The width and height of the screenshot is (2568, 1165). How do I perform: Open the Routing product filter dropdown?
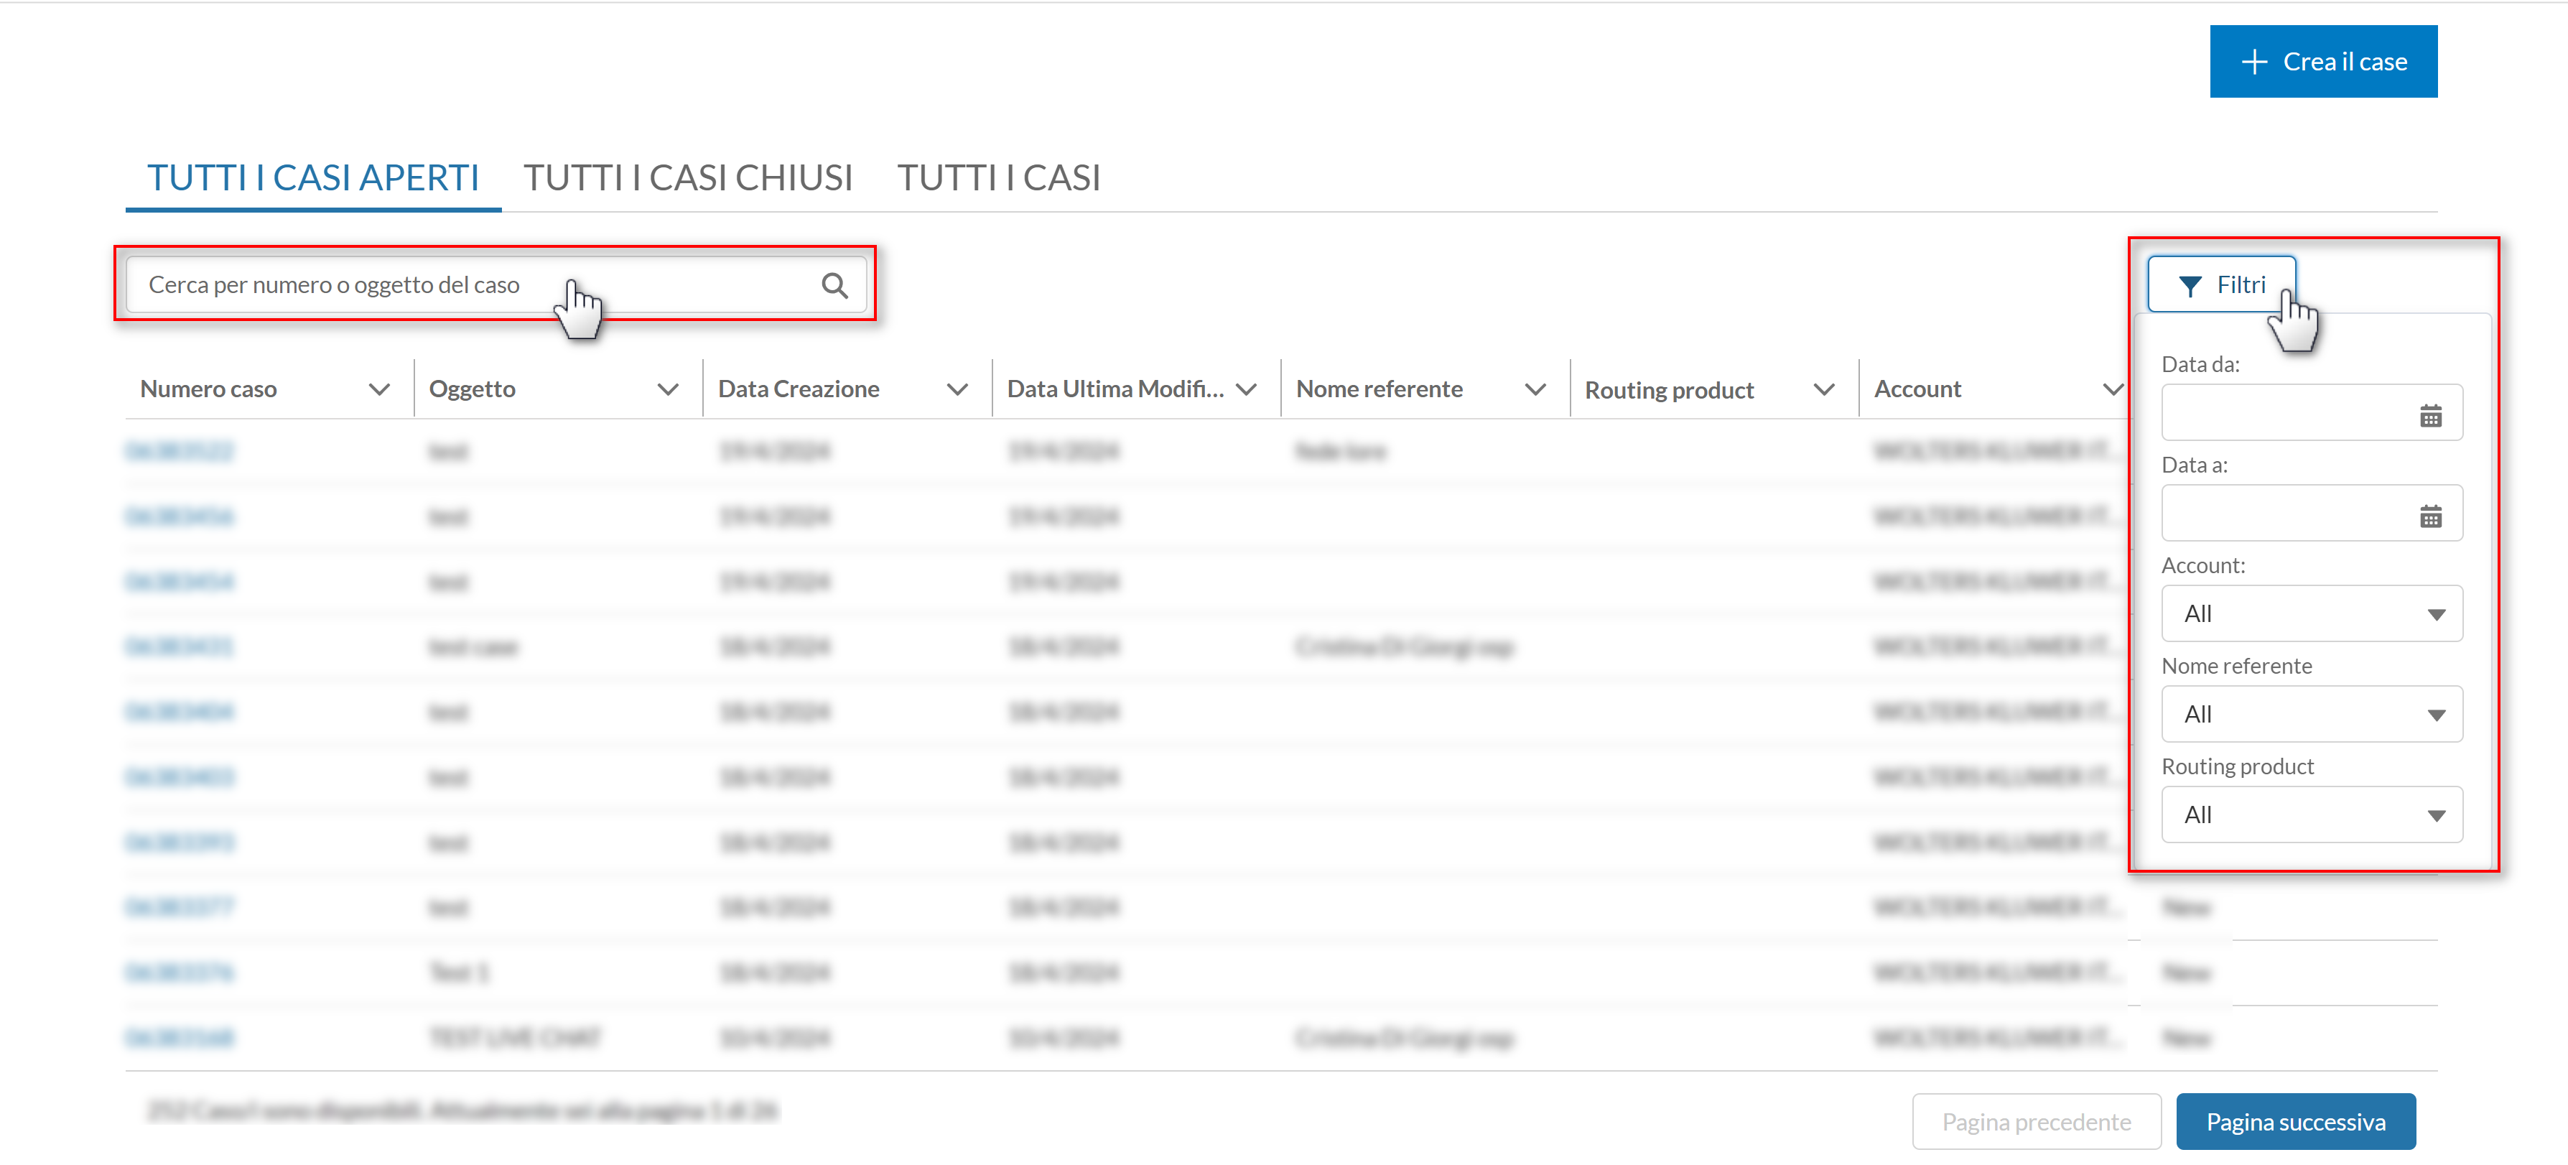pos(2311,815)
